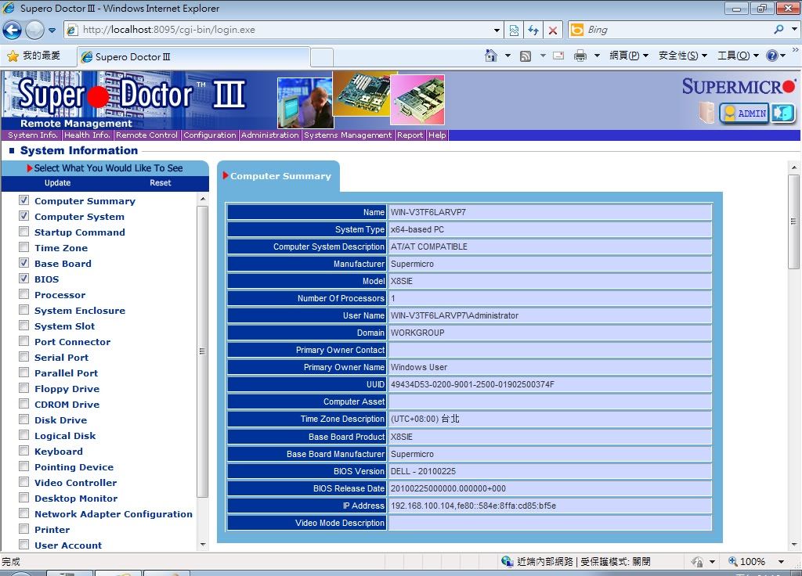Open the zoom level dropdown arrow
802x576 pixels.
tap(782, 562)
